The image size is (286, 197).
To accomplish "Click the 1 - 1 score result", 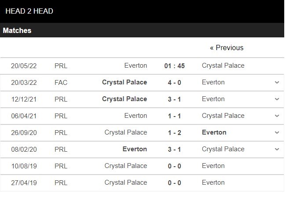I will (174, 116).
